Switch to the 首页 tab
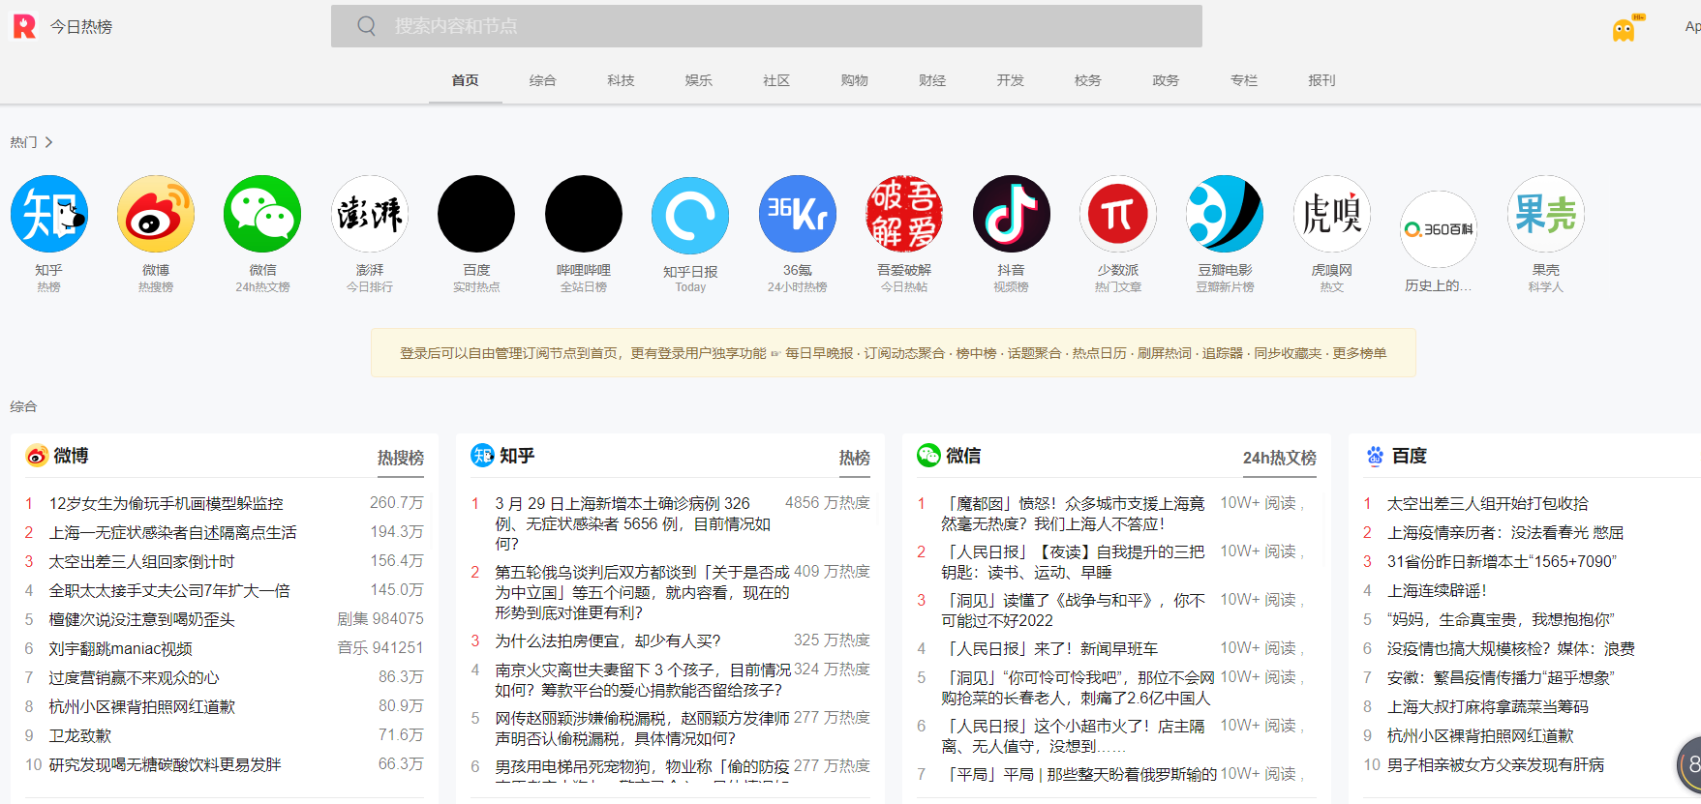This screenshot has height=804, width=1701. [465, 80]
